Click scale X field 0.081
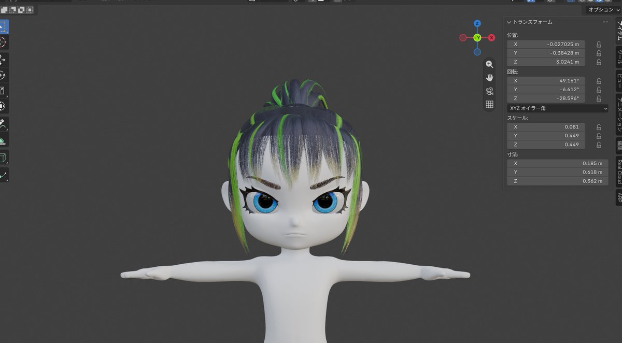 (x=546, y=127)
